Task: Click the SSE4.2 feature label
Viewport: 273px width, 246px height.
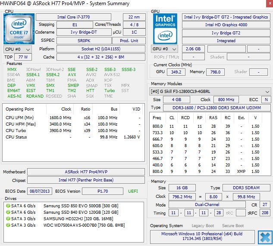Action: click(53, 75)
